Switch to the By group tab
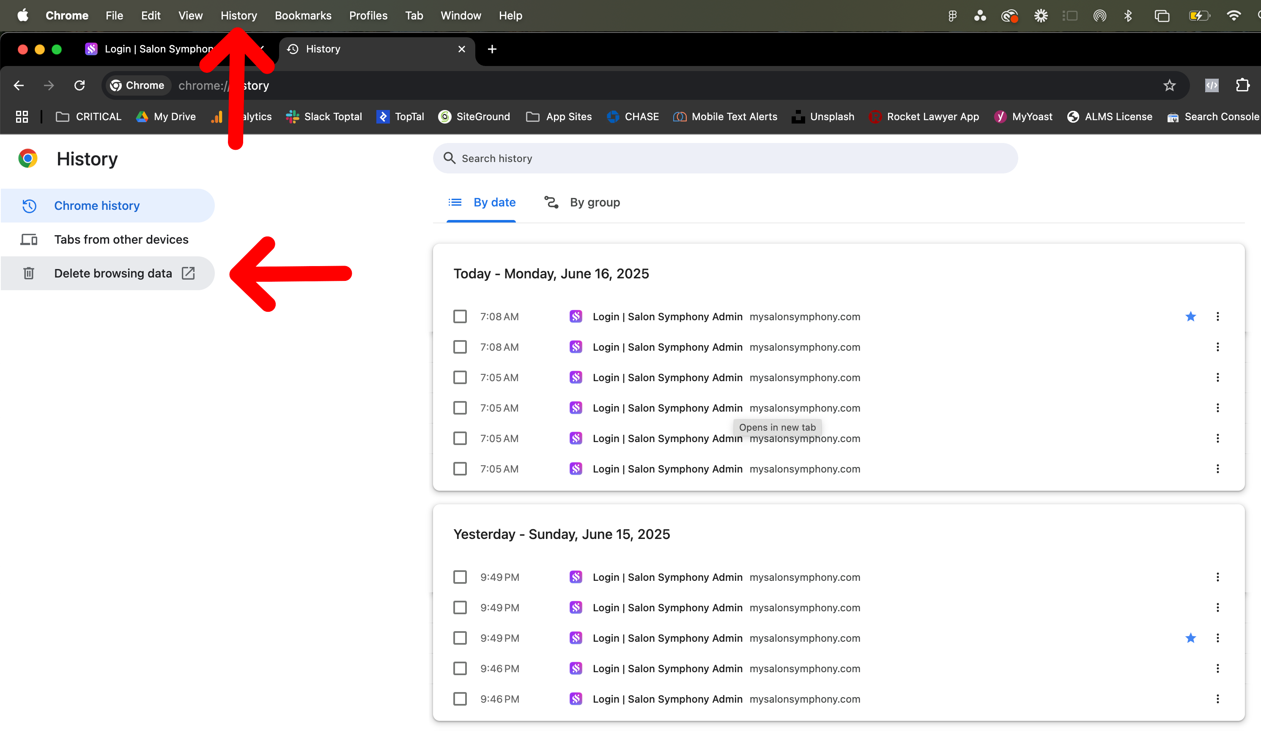Viewport: 1261px width, 731px height. [x=582, y=202]
